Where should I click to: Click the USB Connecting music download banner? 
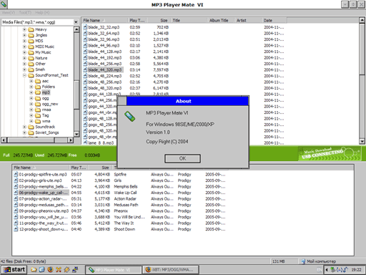point(330,153)
